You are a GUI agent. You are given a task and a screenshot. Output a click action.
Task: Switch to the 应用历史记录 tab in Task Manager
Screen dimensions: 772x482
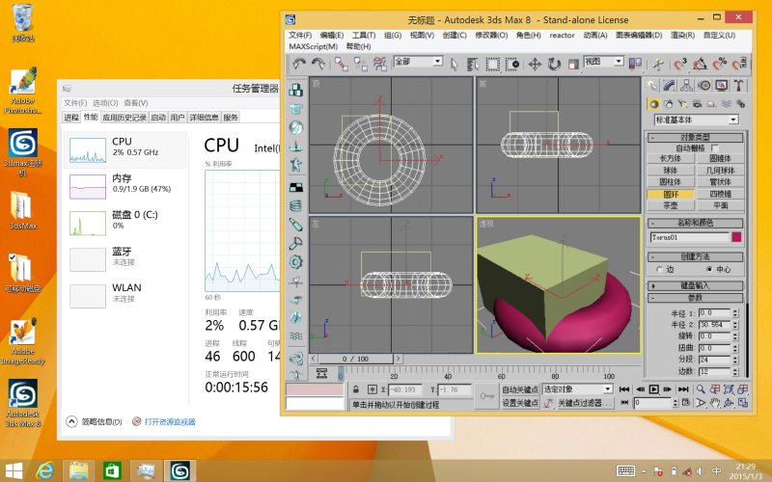pyautogui.click(x=124, y=117)
